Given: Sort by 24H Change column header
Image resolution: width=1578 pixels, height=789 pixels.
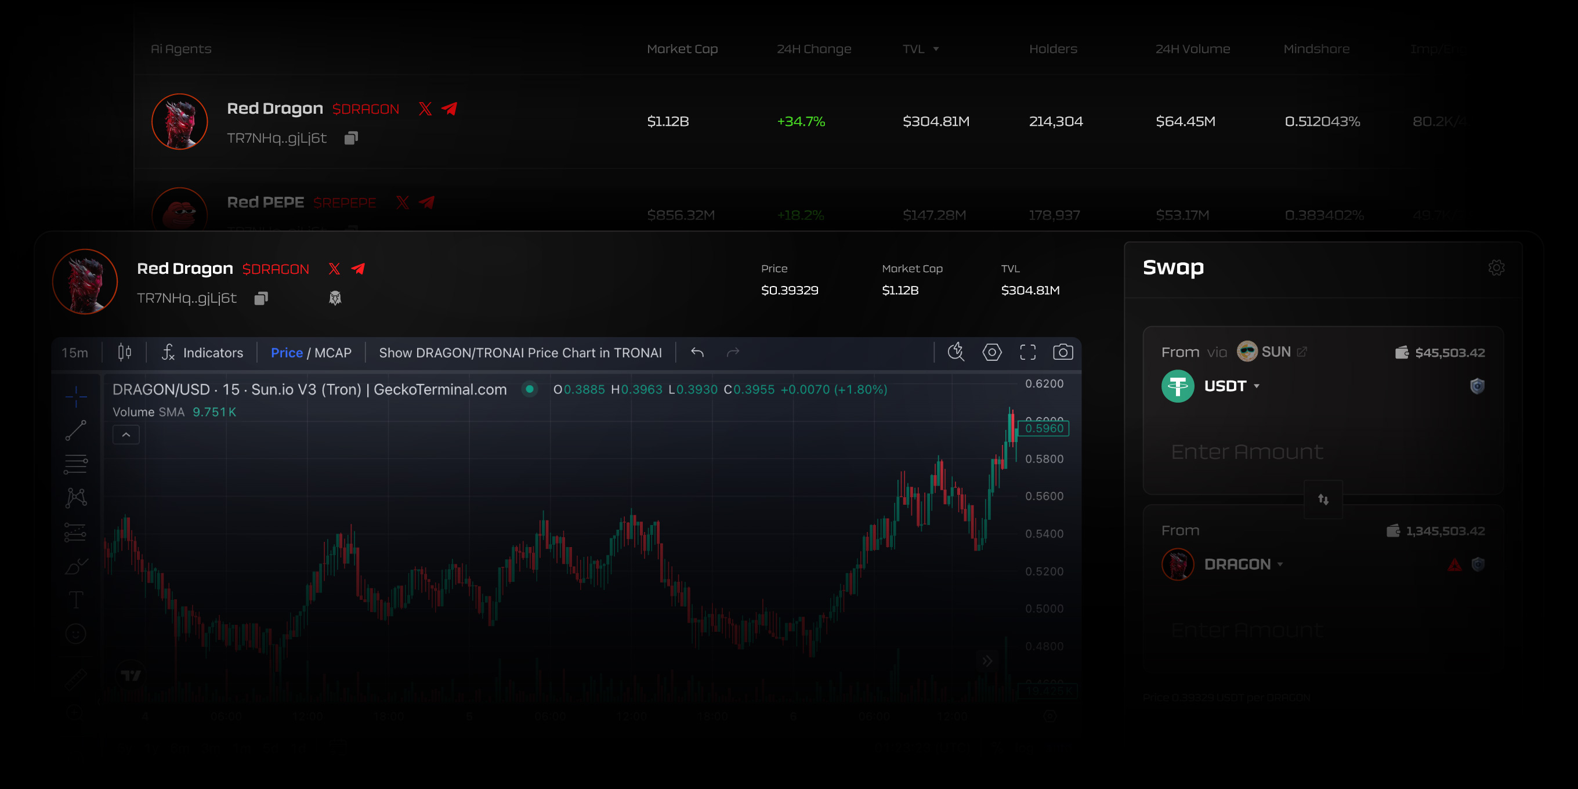Looking at the screenshot, I should tap(813, 49).
